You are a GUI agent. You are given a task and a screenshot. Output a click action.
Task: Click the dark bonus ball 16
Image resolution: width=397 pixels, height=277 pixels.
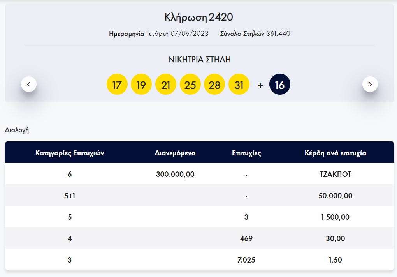tap(280, 85)
